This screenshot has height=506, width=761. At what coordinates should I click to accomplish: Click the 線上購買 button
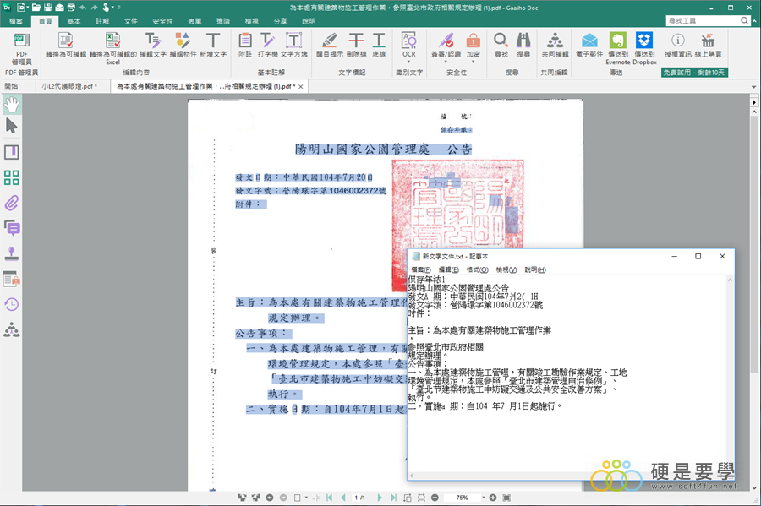[708, 45]
